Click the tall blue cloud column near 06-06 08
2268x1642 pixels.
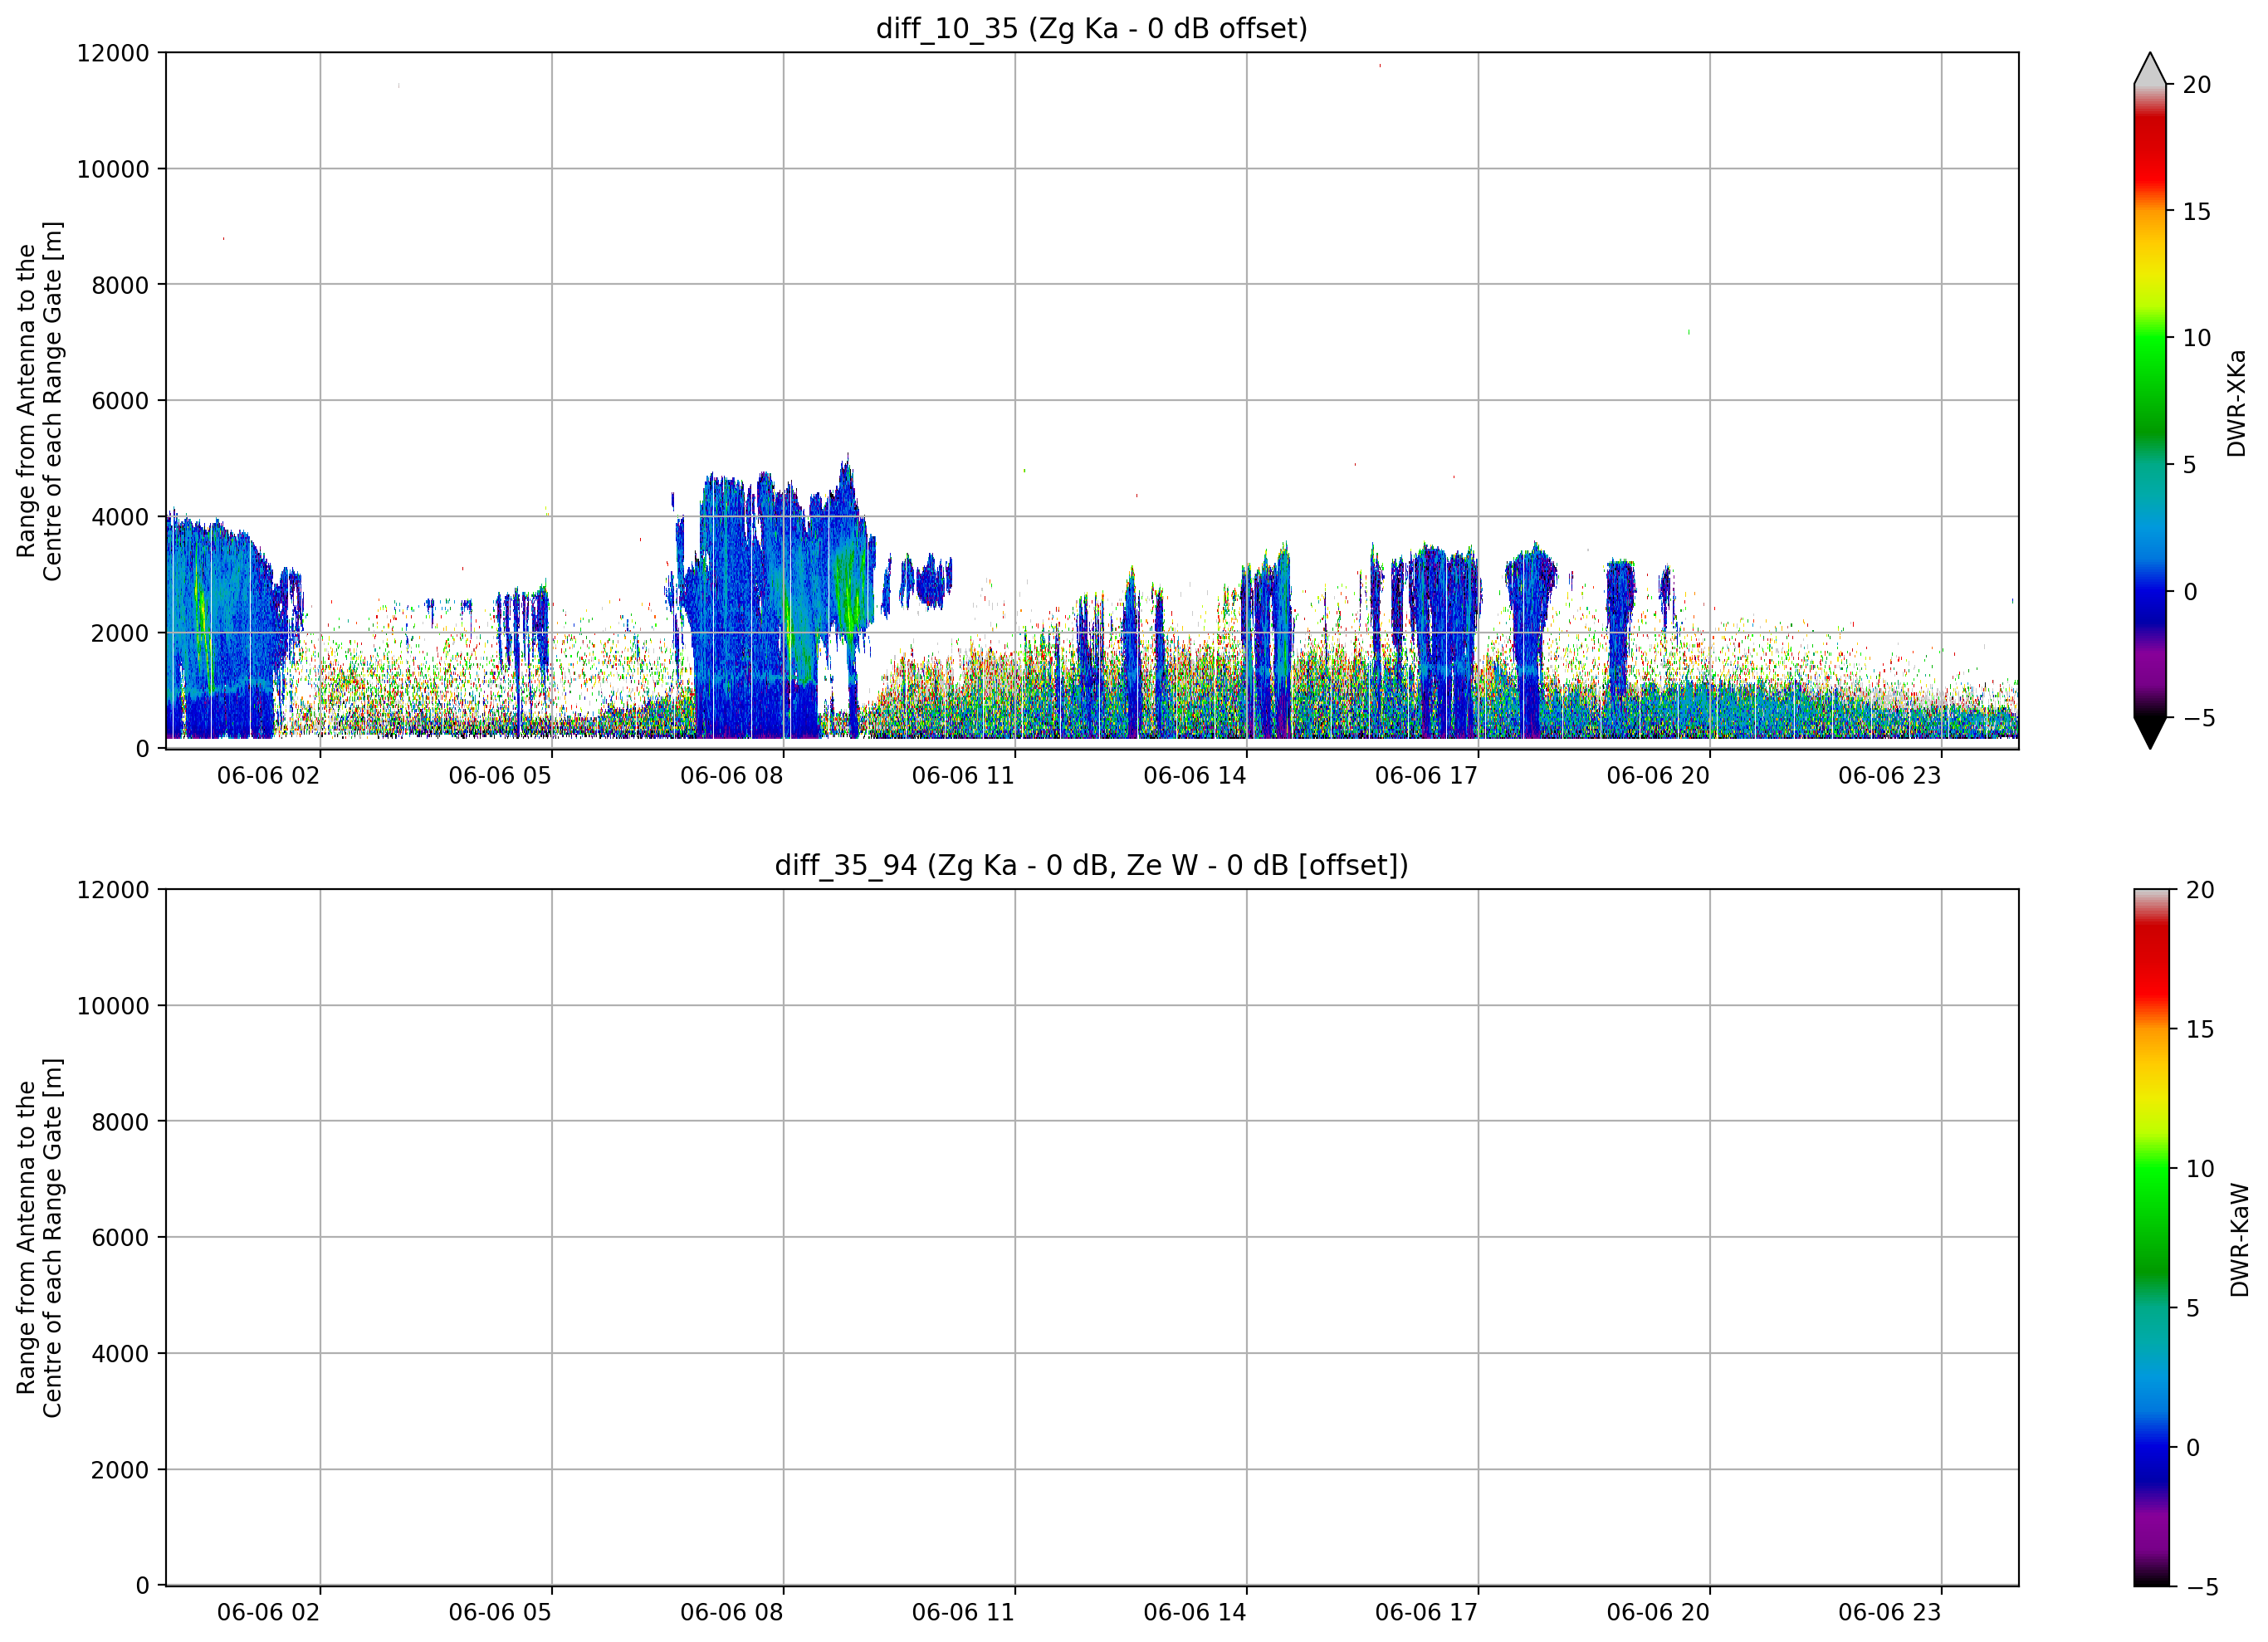735,610
